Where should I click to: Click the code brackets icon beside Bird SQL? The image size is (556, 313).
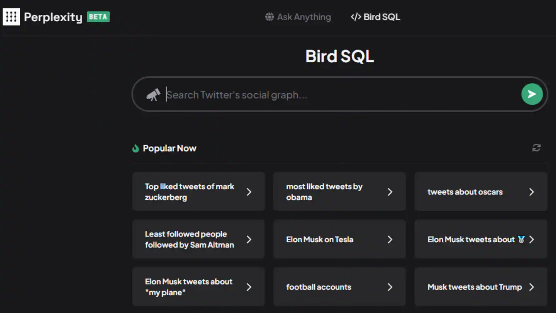(356, 17)
